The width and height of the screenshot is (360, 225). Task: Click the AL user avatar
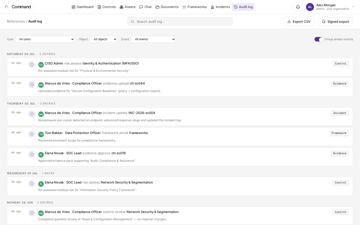tap(310, 7)
